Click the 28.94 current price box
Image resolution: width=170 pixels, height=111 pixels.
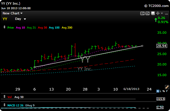(162, 46)
